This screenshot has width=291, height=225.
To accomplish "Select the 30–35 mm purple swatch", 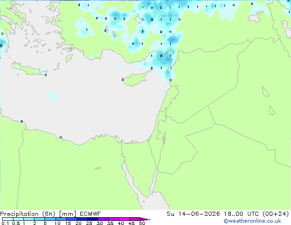I will tap(103, 219).
